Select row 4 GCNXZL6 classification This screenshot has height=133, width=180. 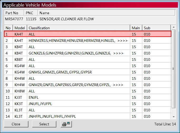pyautogui.click(x=70, y=53)
